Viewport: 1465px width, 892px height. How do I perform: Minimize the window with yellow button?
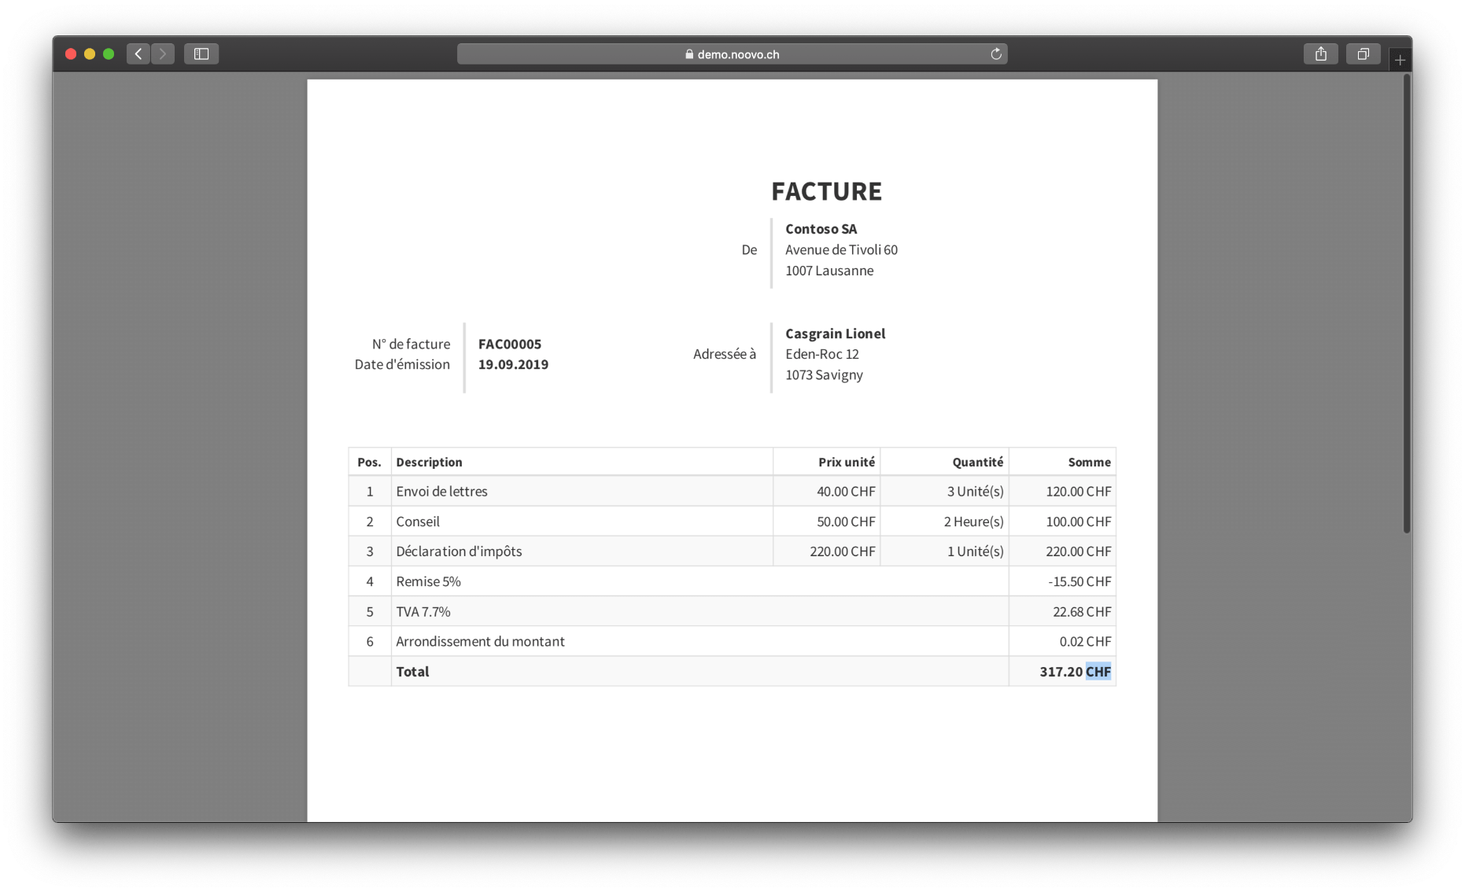(x=90, y=53)
